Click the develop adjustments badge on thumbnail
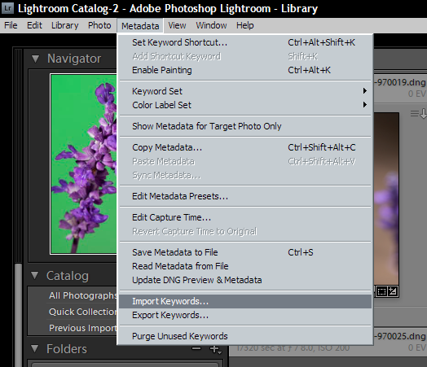The height and width of the screenshot is (367, 427). pyautogui.click(x=393, y=291)
